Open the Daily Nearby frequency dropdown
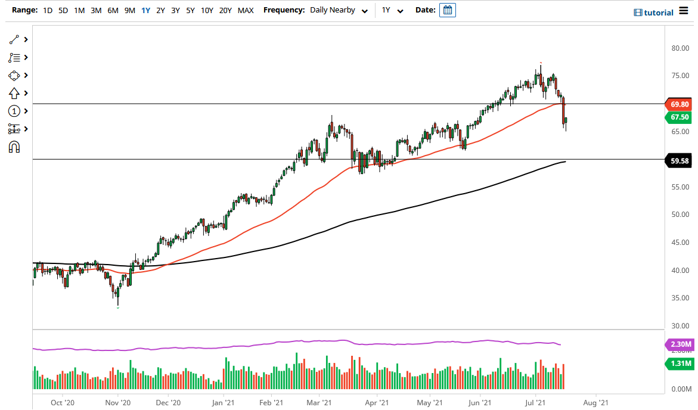The height and width of the screenshot is (410, 698). (338, 10)
